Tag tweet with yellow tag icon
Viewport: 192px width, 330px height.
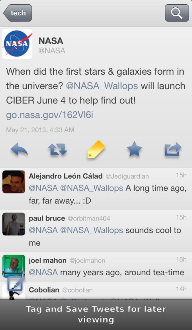click(96, 149)
